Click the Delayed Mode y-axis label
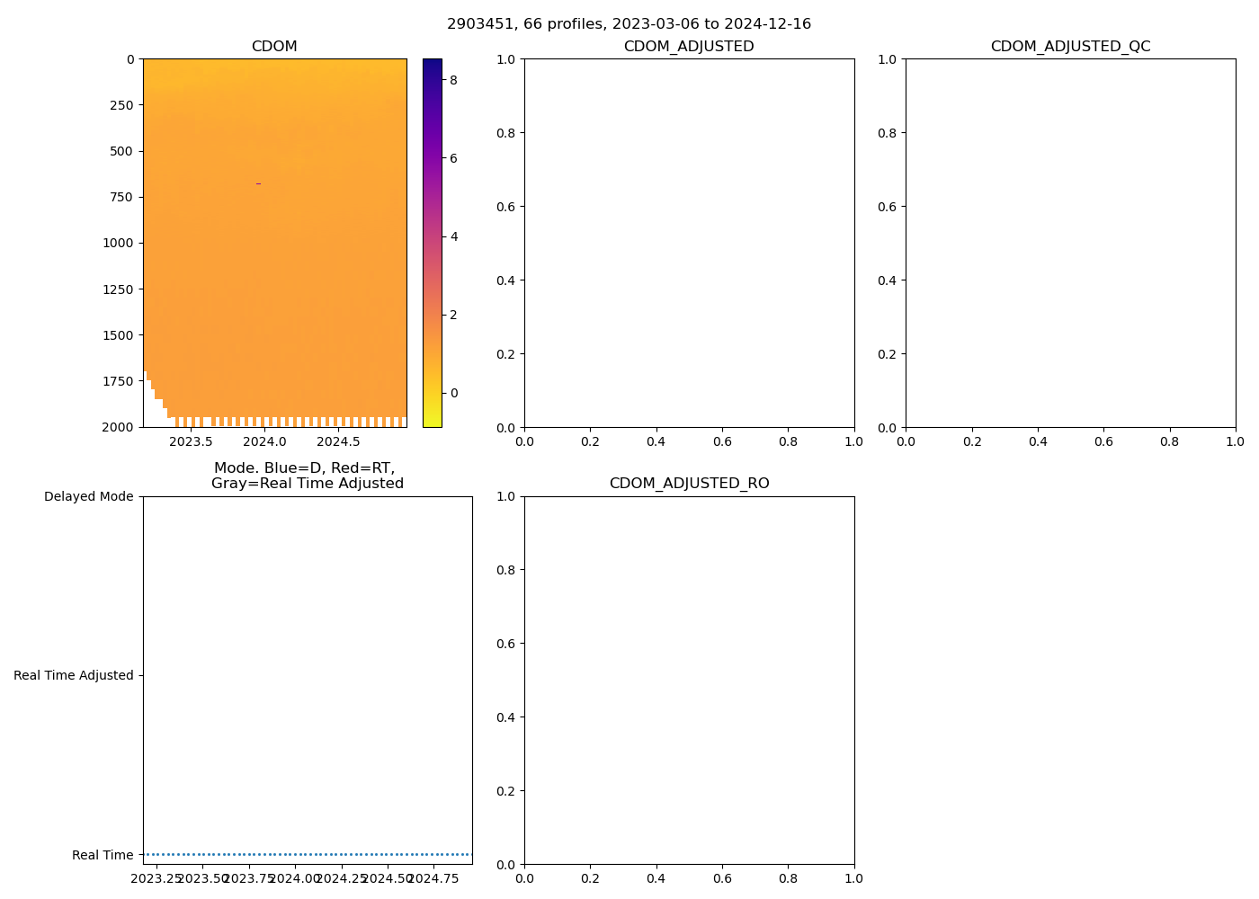Screen dimensions: 1259x899 click(x=88, y=496)
